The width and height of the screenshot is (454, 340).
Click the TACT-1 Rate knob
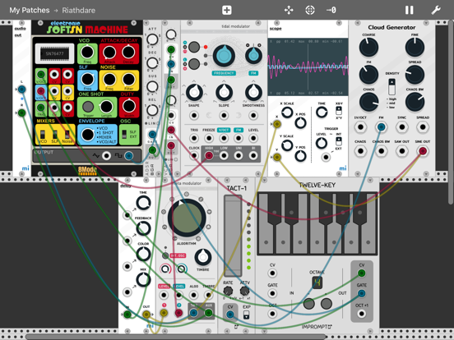click(228, 291)
